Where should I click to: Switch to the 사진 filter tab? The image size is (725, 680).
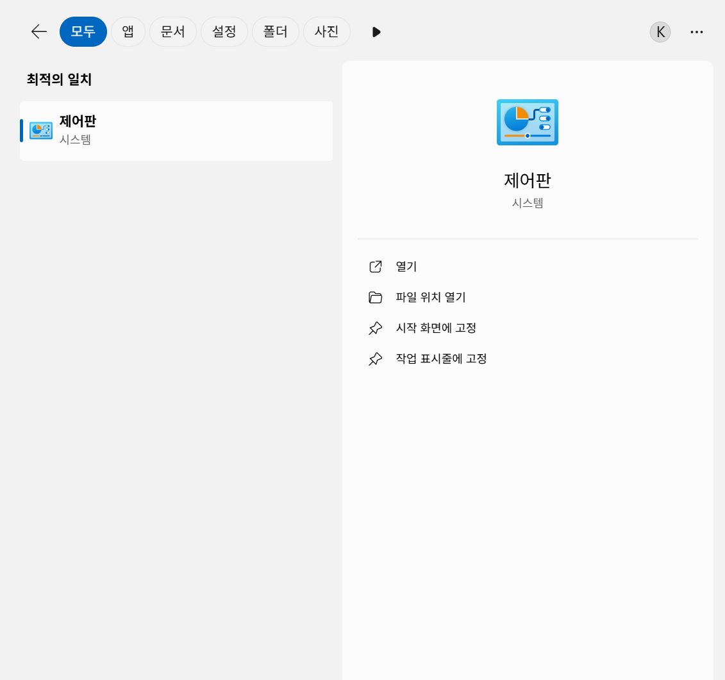(x=326, y=31)
